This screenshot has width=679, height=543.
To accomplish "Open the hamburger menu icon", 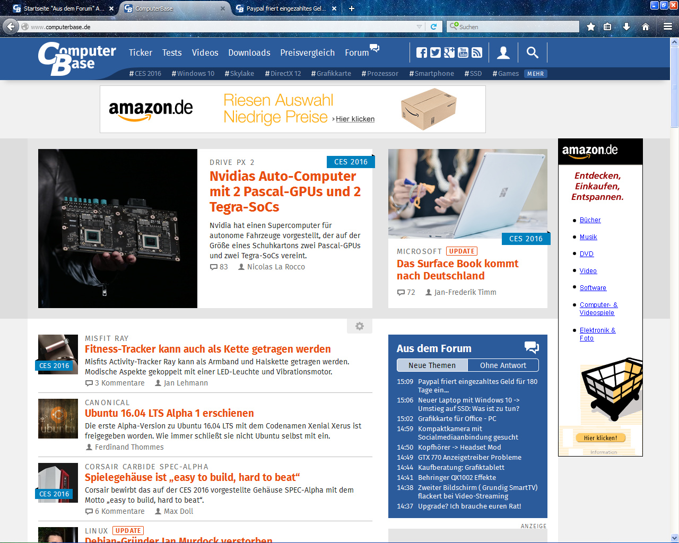I will click(668, 27).
